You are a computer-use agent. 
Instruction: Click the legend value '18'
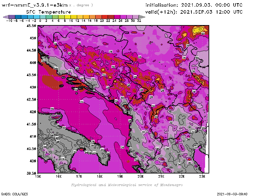coord(96,21)
